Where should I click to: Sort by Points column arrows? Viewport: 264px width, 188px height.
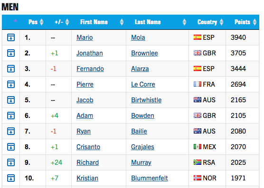[x=255, y=22]
